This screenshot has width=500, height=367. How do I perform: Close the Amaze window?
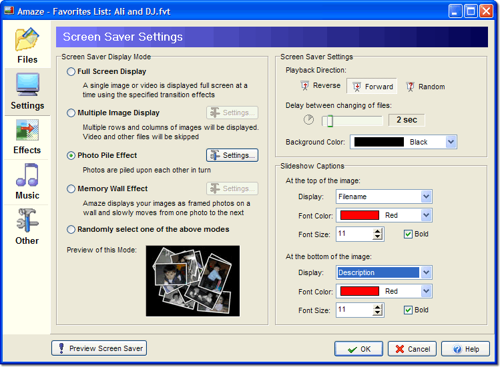[x=486, y=11]
